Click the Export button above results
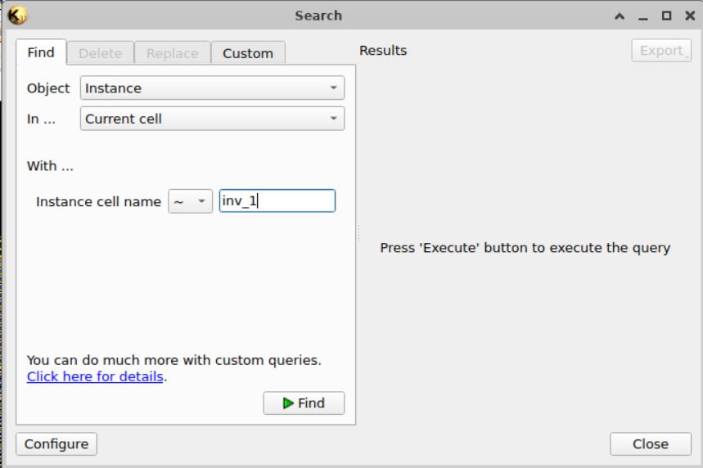The width and height of the screenshot is (703, 468). coord(661,51)
